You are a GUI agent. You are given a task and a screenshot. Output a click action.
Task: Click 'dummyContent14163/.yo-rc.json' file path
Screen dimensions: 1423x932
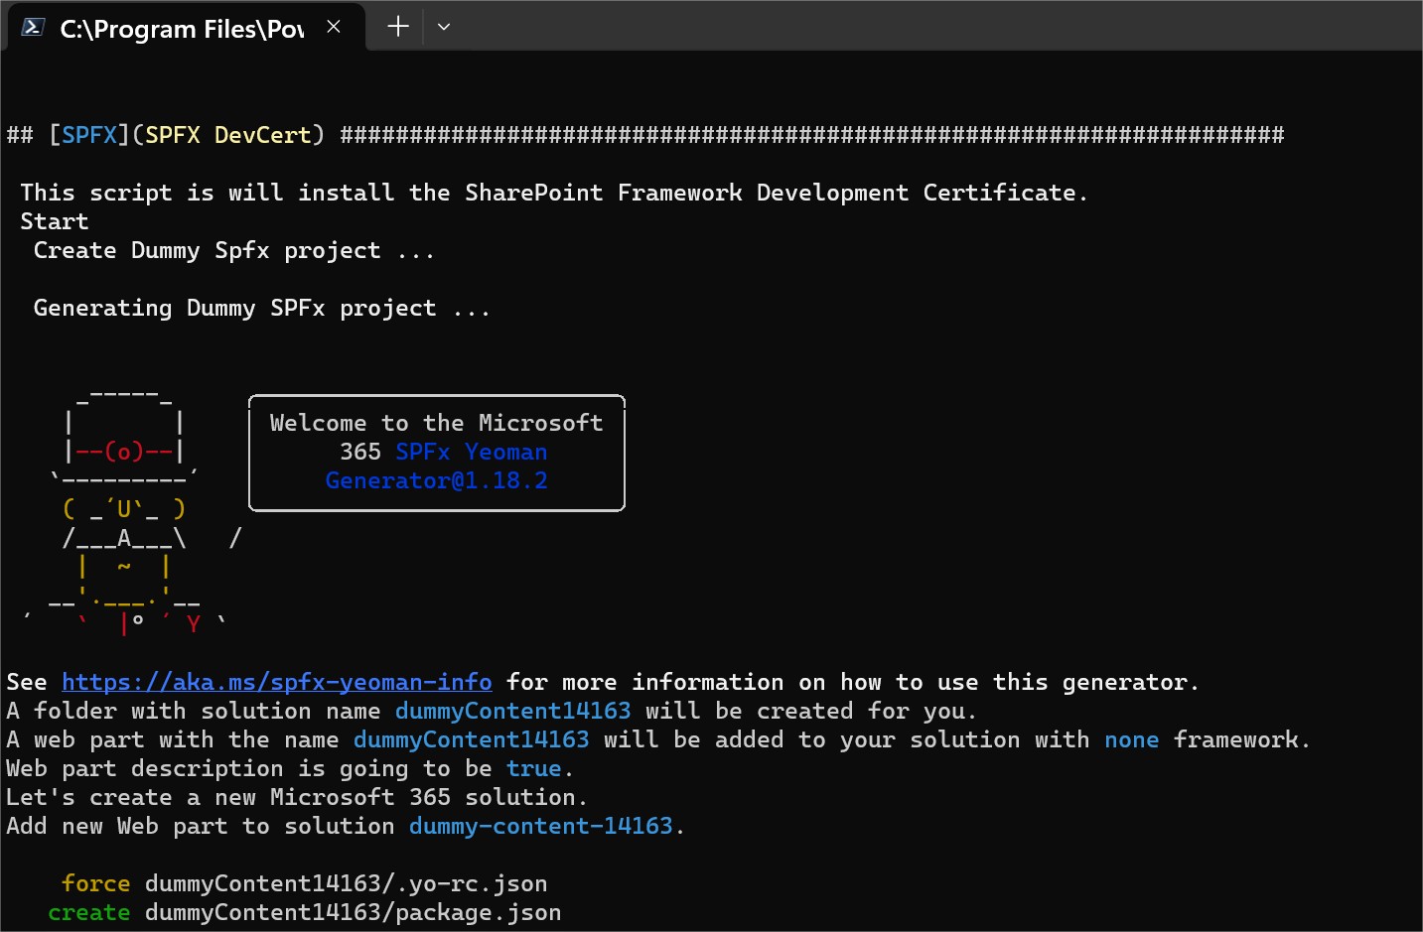point(347,883)
